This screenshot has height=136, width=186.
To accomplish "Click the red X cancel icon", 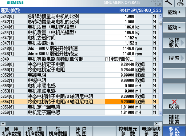I will point(174,102).
